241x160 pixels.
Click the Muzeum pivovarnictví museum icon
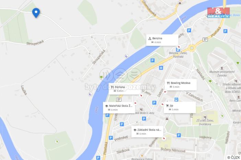(x=222, y=68)
